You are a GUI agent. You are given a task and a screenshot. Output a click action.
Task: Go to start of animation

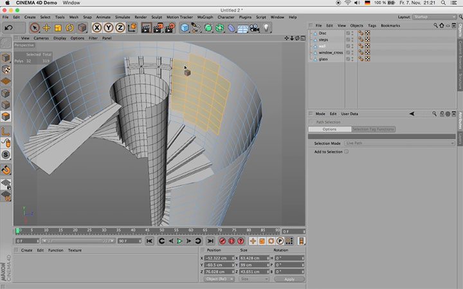click(149, 241)
